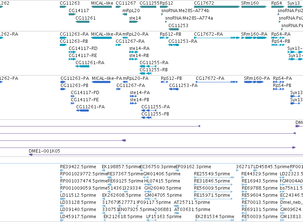Click the CG11263-PA protein feature

[x=63, y=82]
